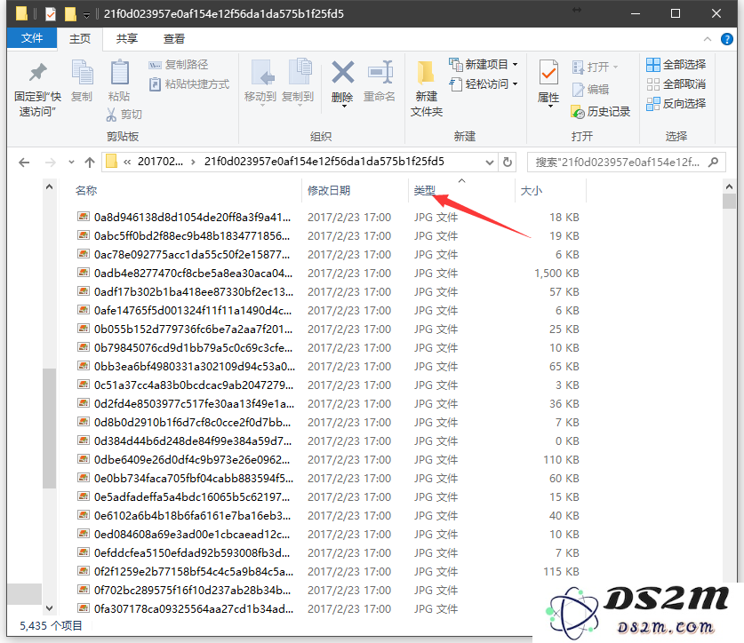Switch to the 主页 (Home) ribbon tab
This screenshot has width=744, height=643.
point(80,38)
